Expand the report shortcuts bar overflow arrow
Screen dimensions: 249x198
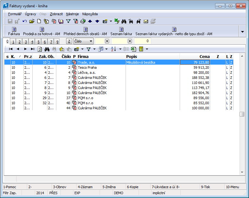click(242, 32)
